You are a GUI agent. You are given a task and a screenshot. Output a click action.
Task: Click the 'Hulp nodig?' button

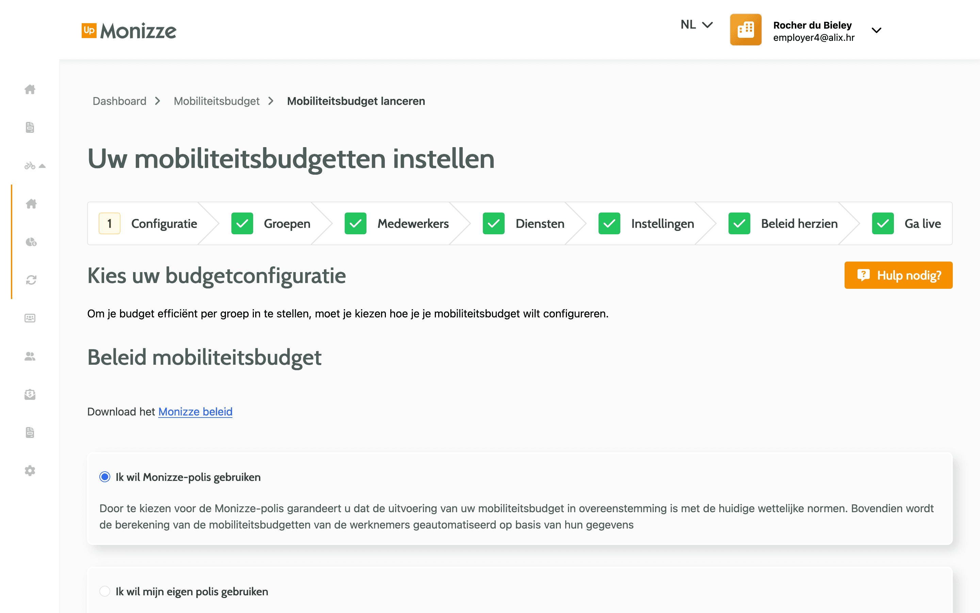[x=898, y=275]
